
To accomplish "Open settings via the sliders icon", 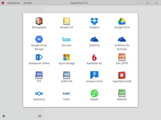I will coord(40,116).
